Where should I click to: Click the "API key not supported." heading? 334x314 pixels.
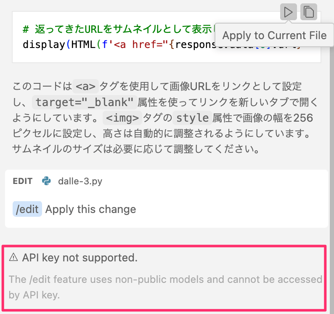[80, 257]
